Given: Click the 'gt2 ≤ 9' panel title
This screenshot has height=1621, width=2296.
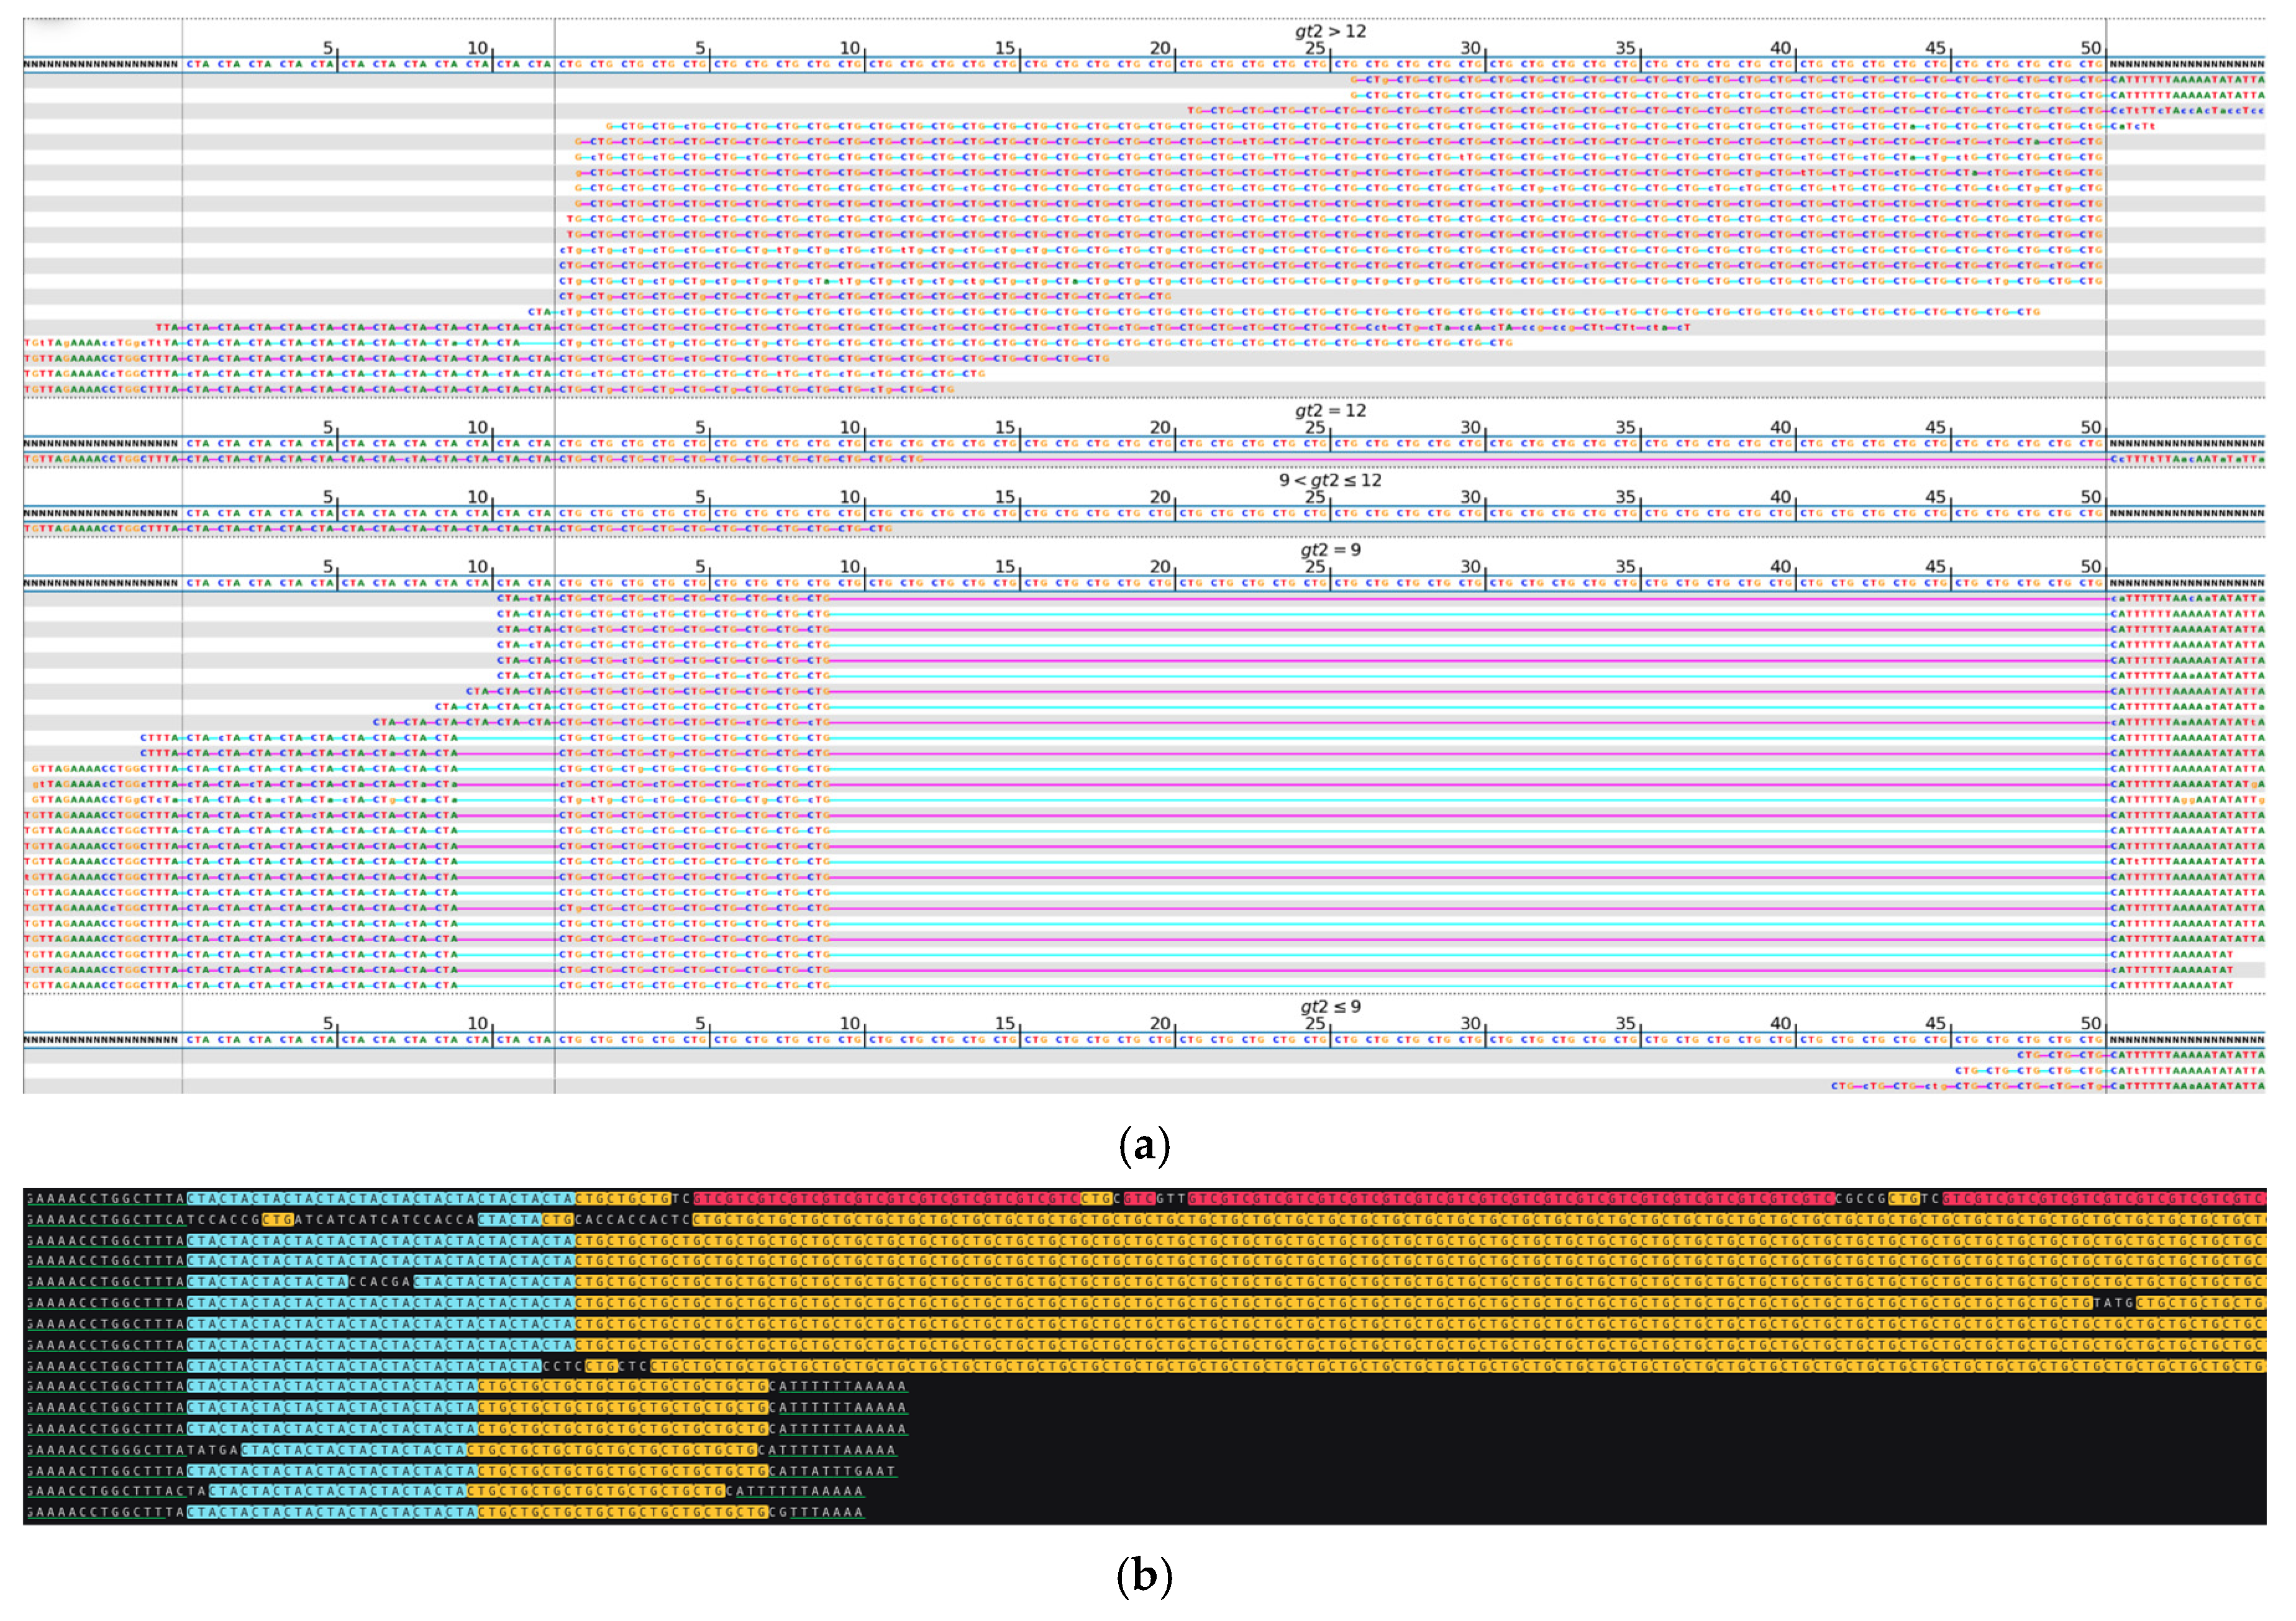Looking at the screenshot, I should [x=1330, y=1007].
